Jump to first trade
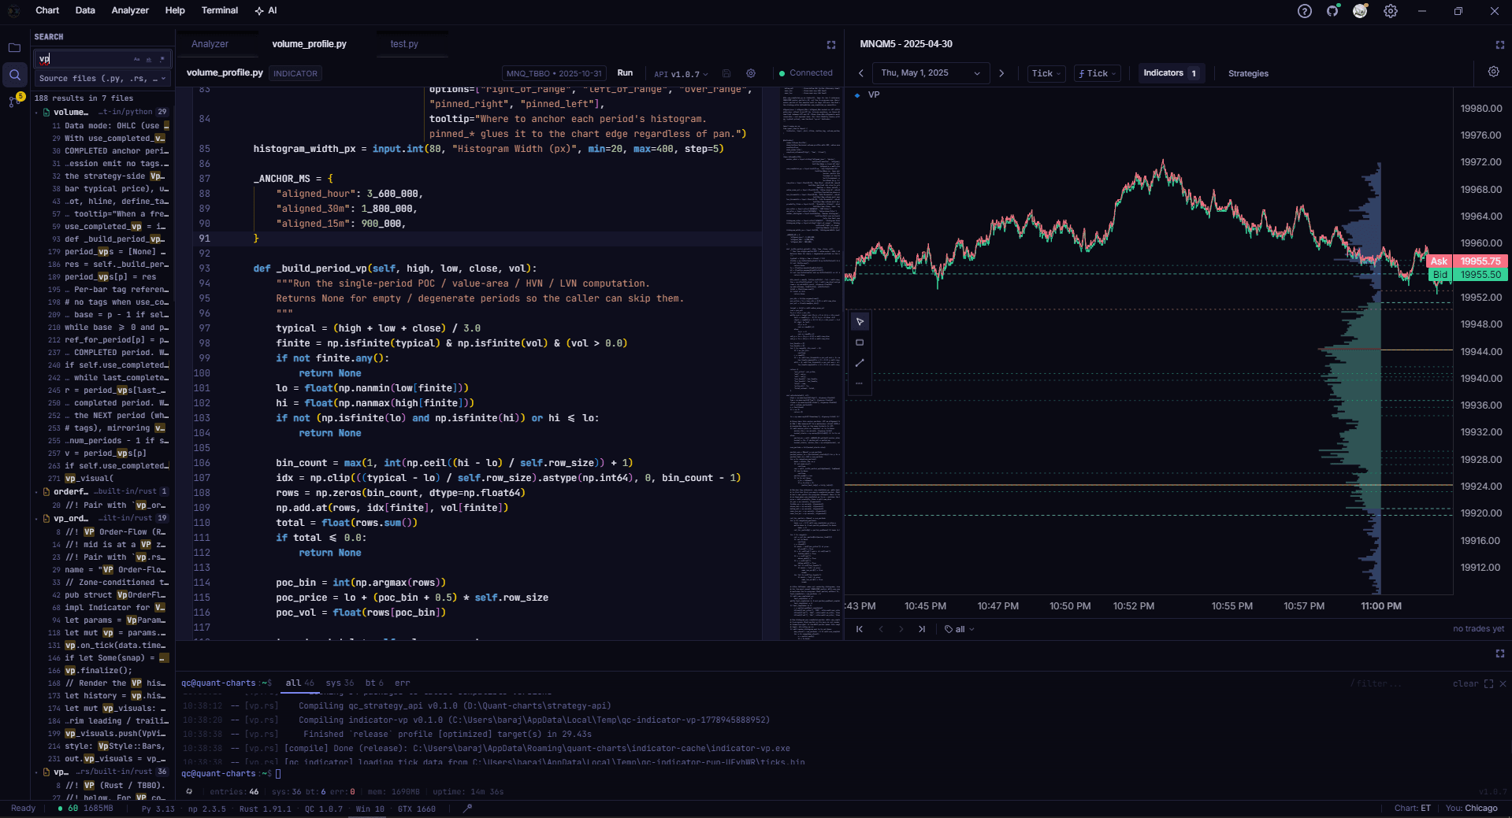Screen dimensions: 1512x818 [860, 629]
